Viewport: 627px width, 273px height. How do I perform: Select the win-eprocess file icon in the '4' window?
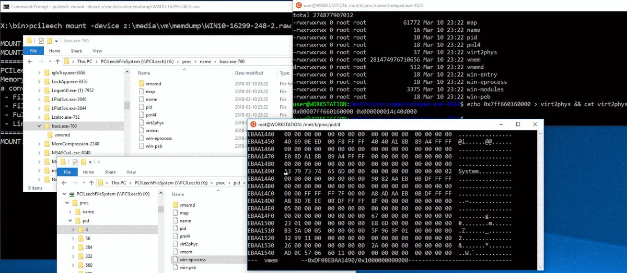(x=175, y=259)
